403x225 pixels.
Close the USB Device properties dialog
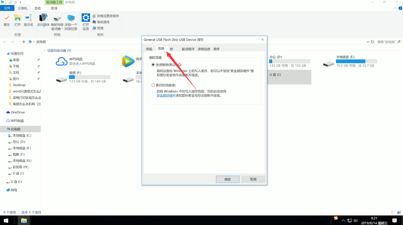[x=263, y=40]
